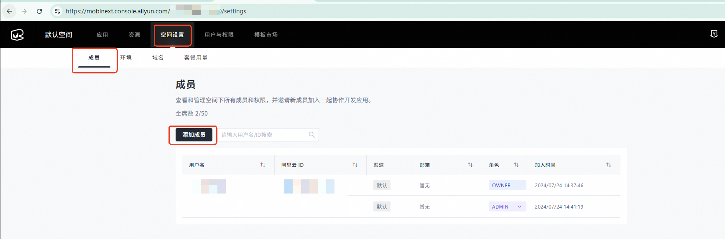Click the Mobi logo icon
This screenshot has width=725, height=239.
coord(17,35)
